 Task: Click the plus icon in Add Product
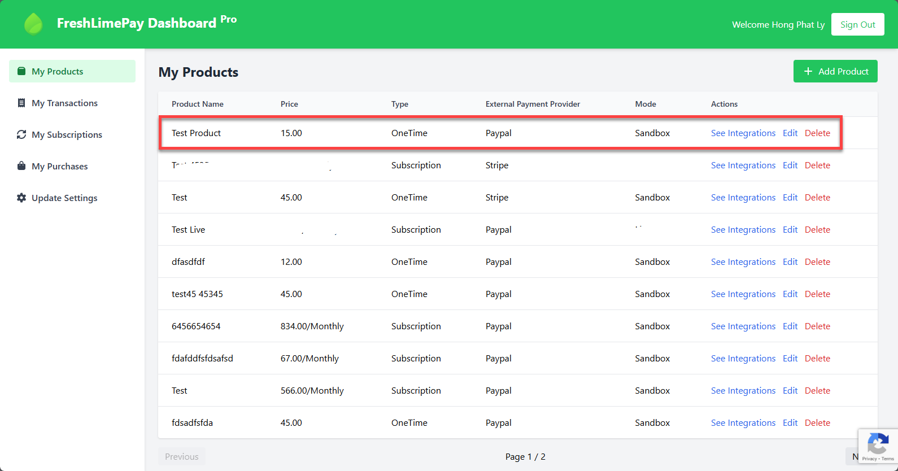tap(808, 71)
